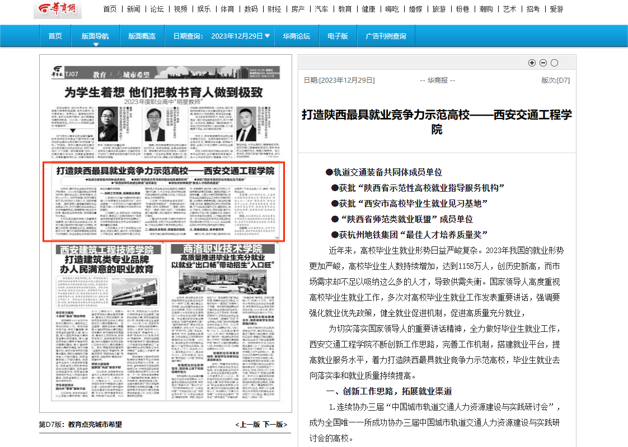
Task: Click the zoom in plus icon
Action: tap(532, 63)
